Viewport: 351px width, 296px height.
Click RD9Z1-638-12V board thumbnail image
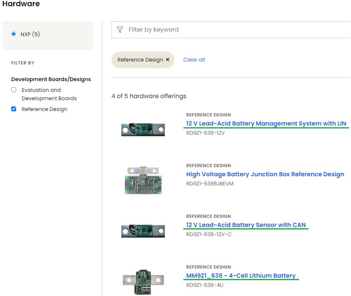coord(143,129)
